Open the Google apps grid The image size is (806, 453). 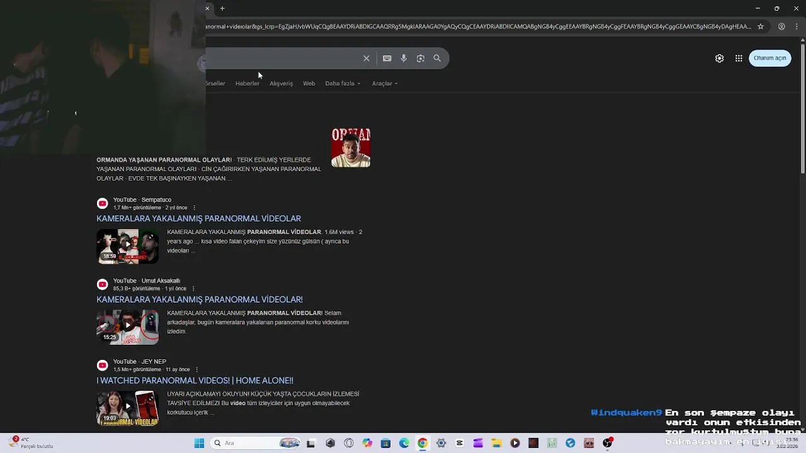[739, 59]
